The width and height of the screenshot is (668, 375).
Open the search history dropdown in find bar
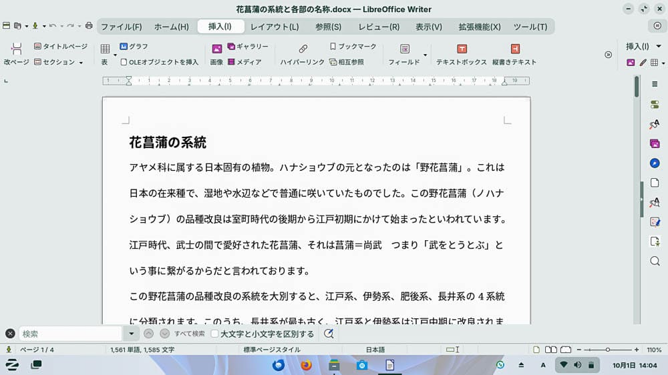tap(131, 334)
